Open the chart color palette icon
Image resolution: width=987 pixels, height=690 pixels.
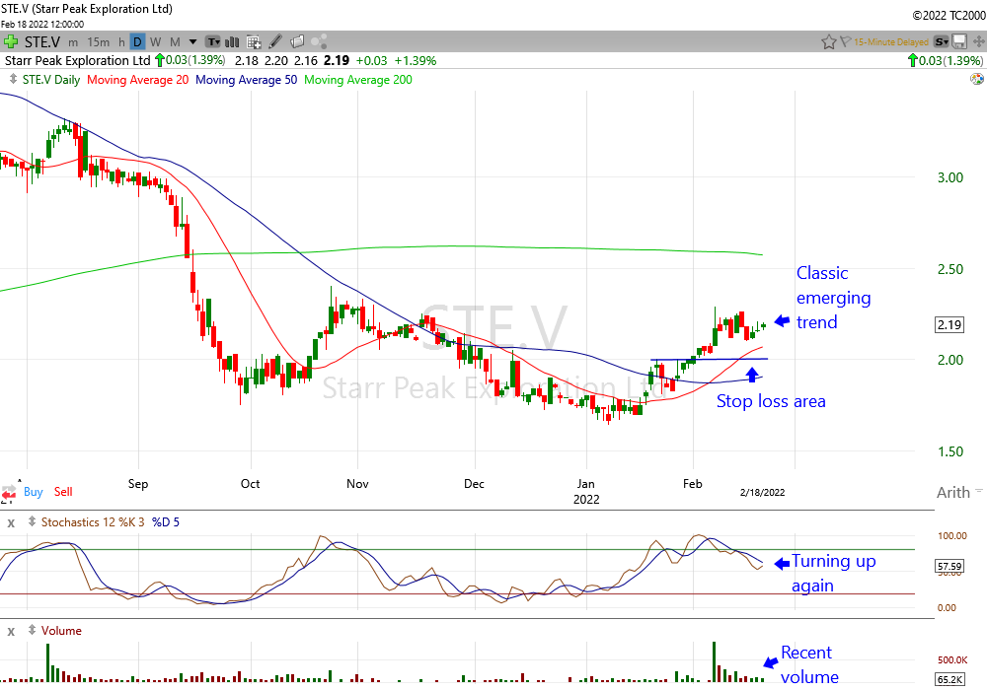pos(977,79)
